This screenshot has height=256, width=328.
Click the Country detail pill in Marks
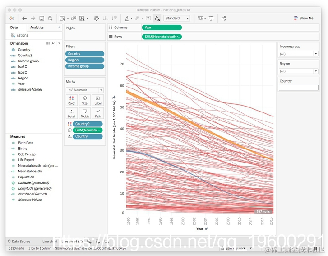point(88,136)
